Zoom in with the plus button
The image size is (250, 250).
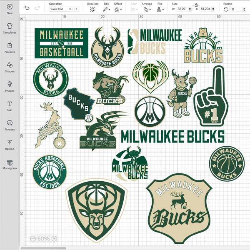click(x=54, y=238)
